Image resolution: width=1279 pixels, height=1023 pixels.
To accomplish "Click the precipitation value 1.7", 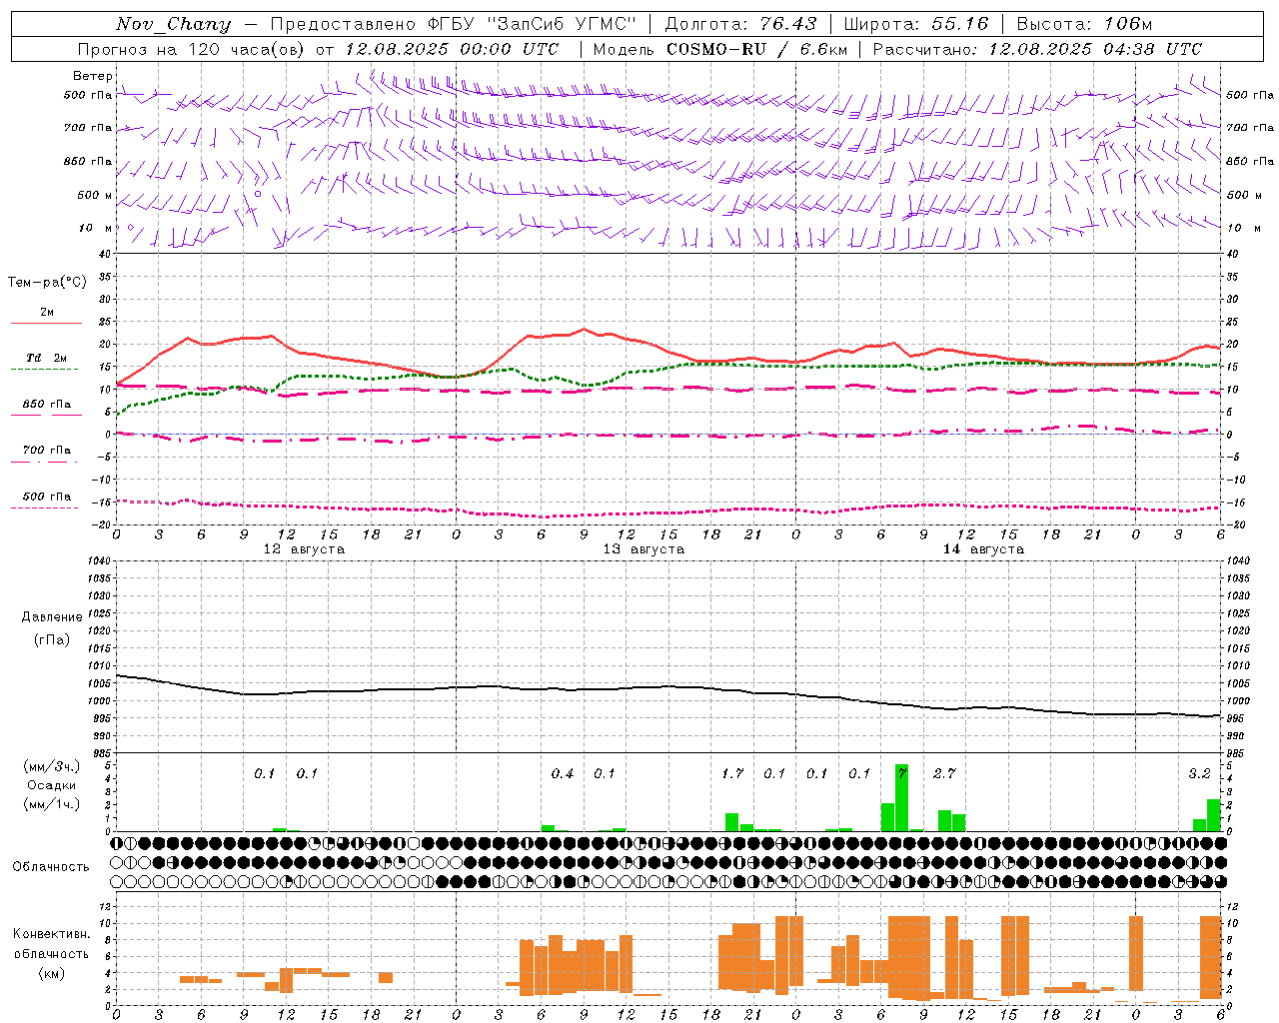I will pyautogui.click(x=732, y=773).
